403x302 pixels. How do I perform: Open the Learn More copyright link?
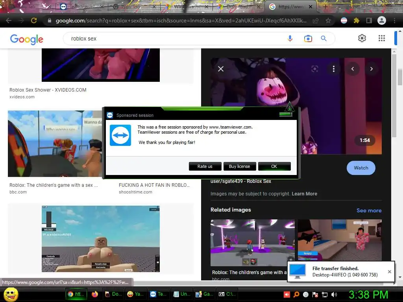(304, 193)
